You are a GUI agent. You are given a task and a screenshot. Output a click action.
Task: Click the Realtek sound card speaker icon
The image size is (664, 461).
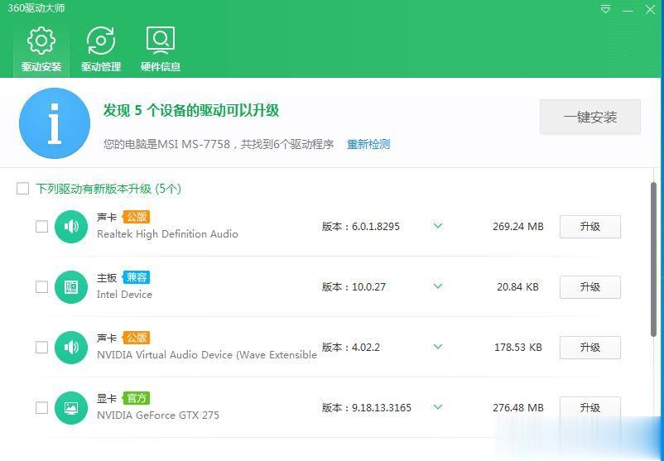point(71,227)
